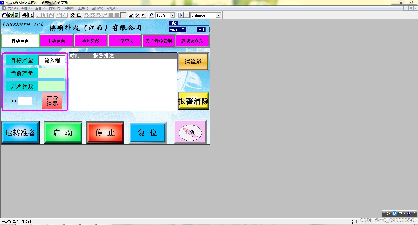Select the 工站单动 tab button
The height and width of the screenshot is (225, 418).
[125, 41]
